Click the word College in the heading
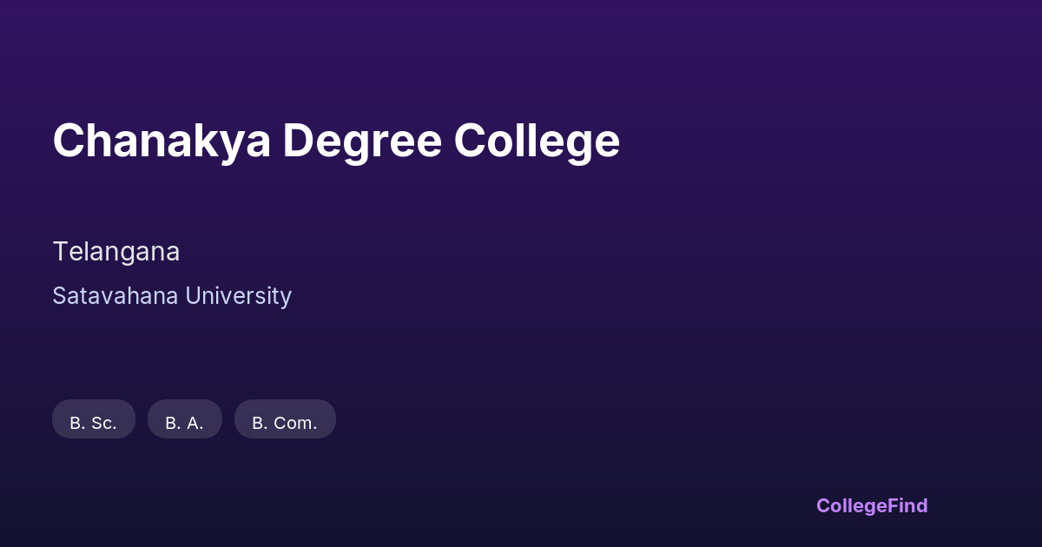 click(x=537, y=141)
